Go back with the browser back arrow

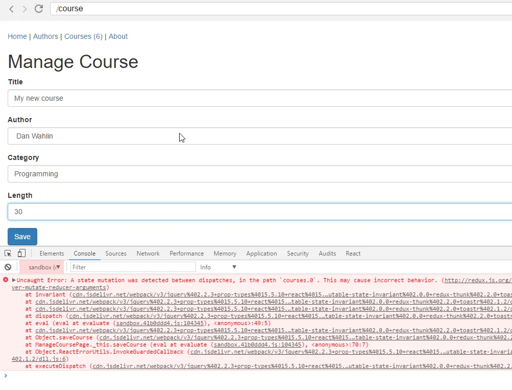point(11,9)
